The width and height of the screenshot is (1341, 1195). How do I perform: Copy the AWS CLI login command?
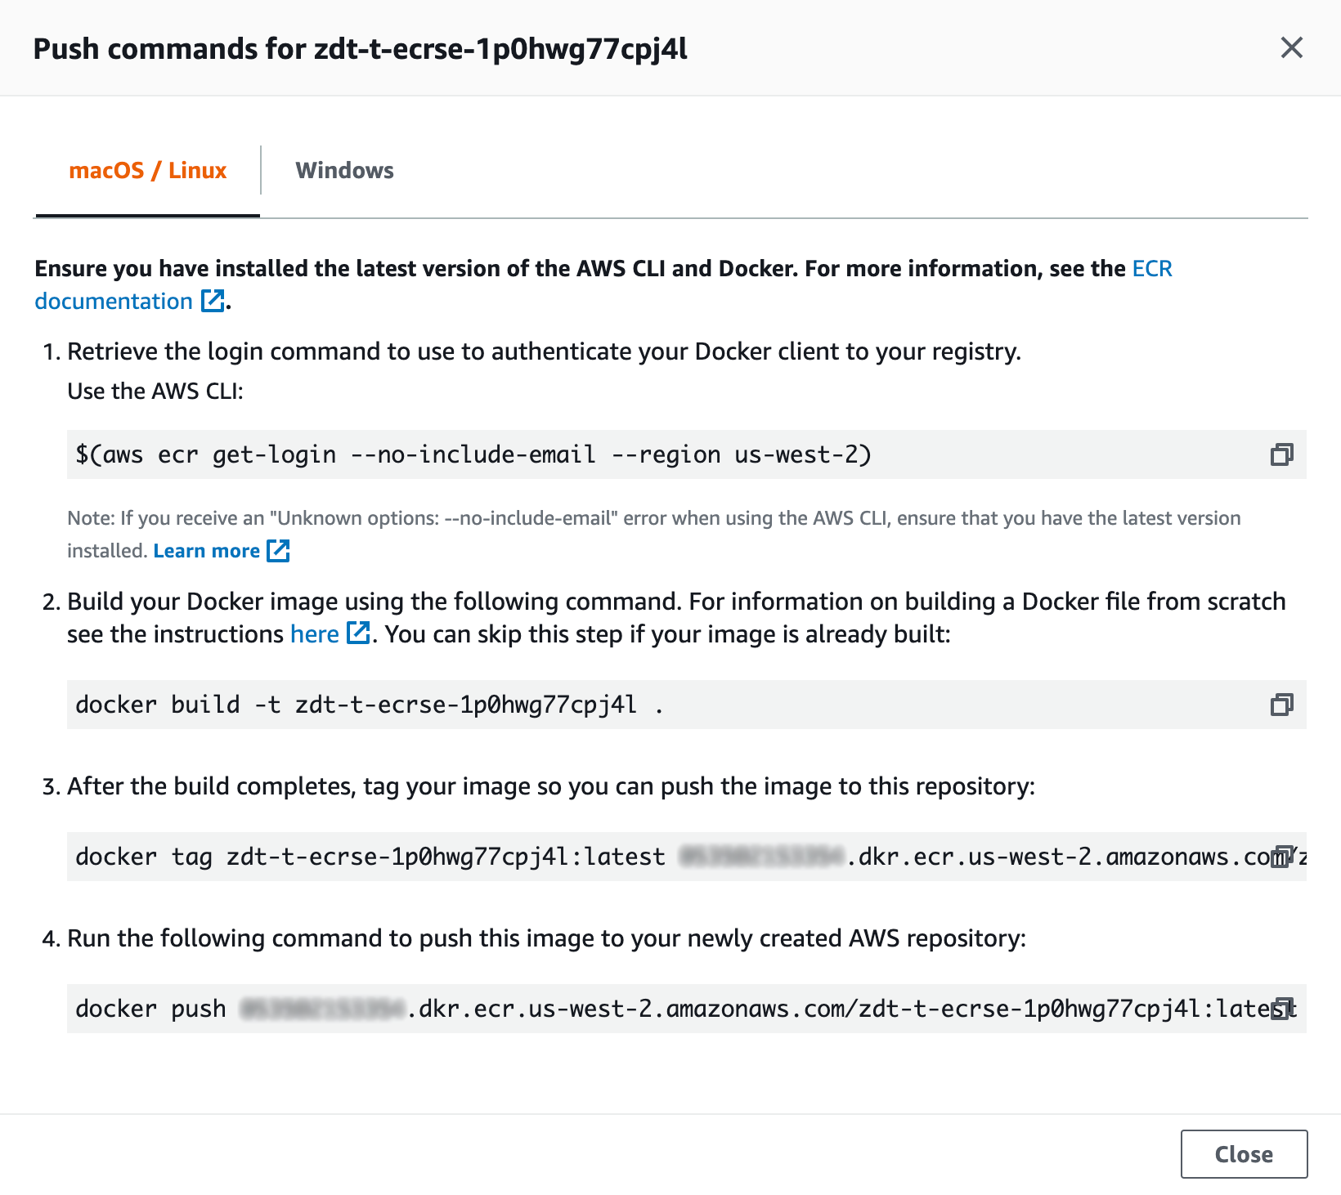coord(1283,455)
